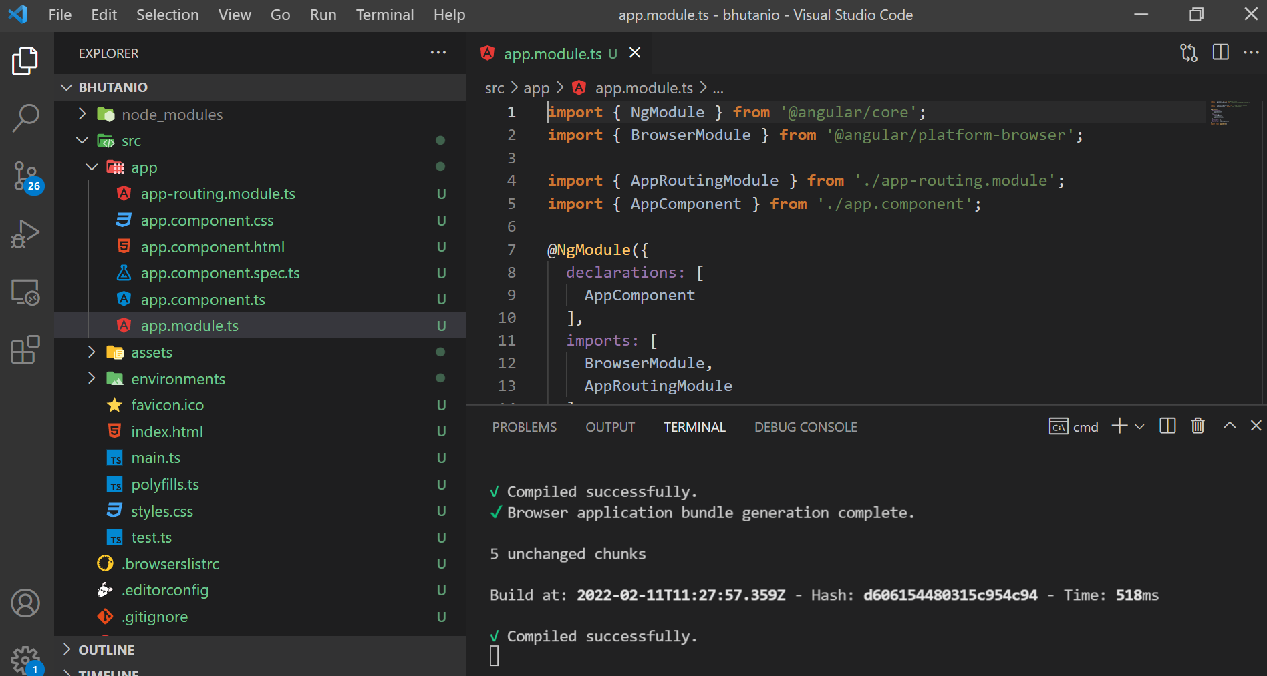The width and height of the screenshot is (1267, 676).
Task: Open the terminal profile dropdown
Action: [x=1140, y=426]
